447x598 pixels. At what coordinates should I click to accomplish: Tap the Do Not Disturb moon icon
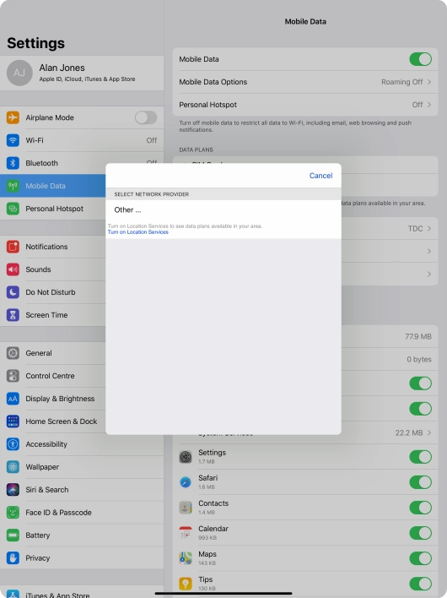pyautogui.click(x=13, y=292)
